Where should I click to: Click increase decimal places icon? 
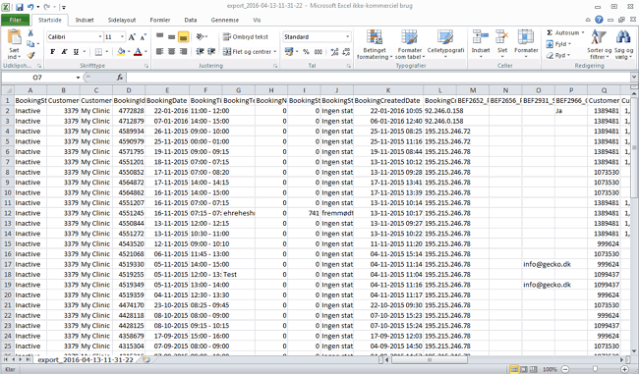(x=334, y=52)
